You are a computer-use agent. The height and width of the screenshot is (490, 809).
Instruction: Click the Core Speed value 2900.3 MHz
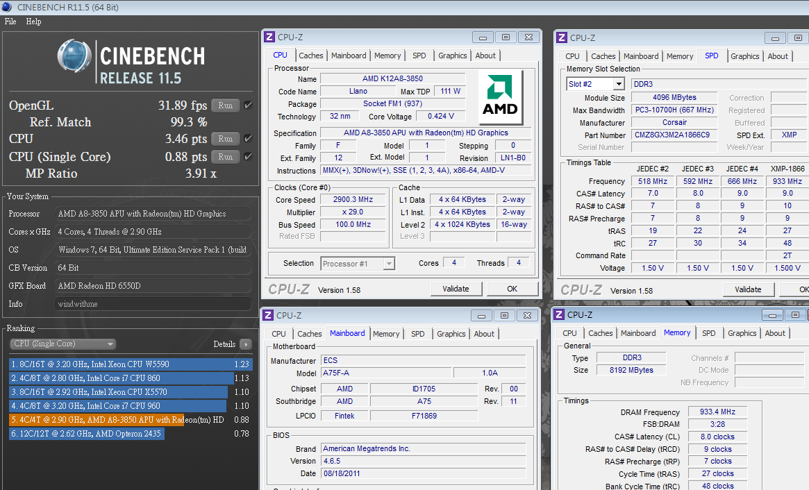353,199
